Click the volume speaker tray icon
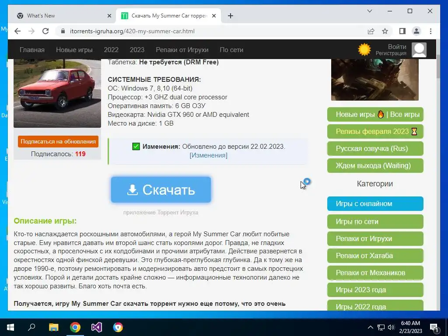448x336 pixels. click(391, 327)
